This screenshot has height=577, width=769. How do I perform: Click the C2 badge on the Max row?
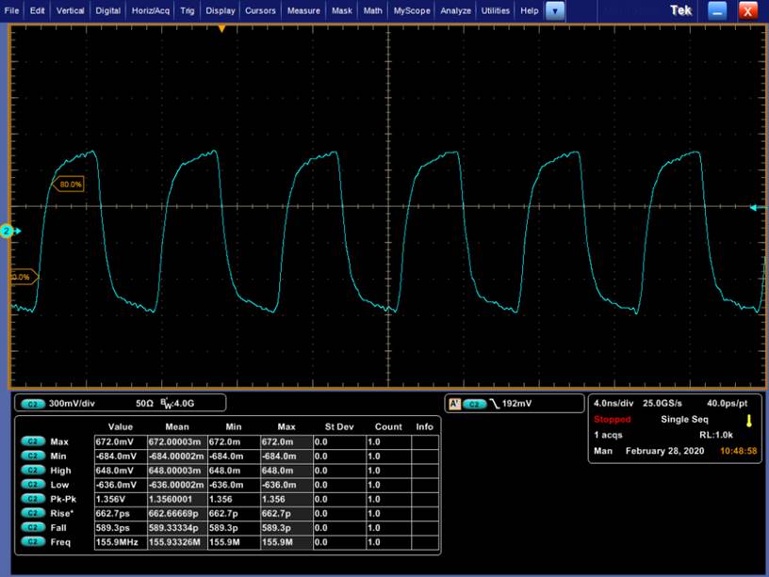[32, 441]
